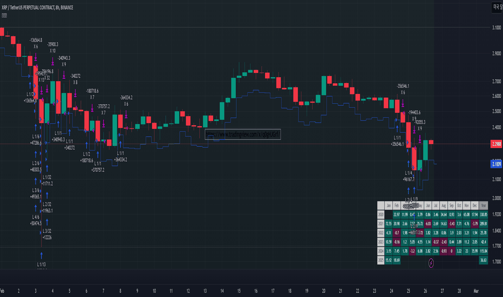Click the -2.43 cell for Aug 2023
Image resolution: width=503 pixels, height=297 pixels.
click(444, 242)
